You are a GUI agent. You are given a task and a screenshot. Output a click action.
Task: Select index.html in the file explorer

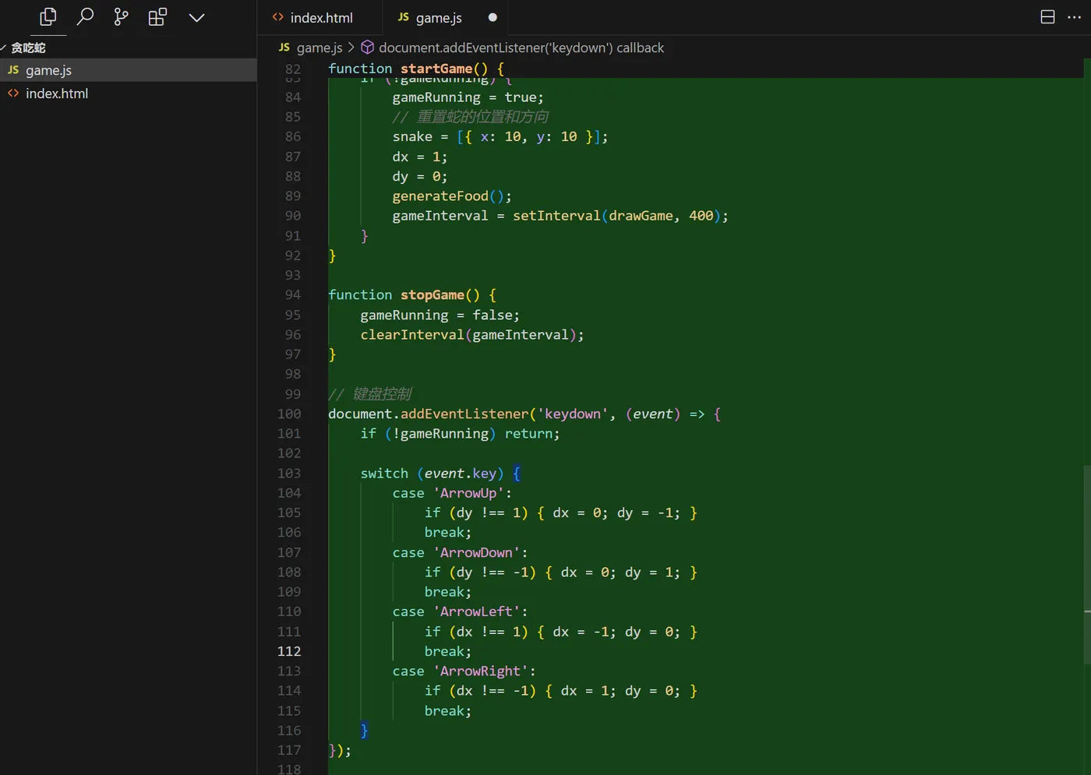[x=128, y=93]
